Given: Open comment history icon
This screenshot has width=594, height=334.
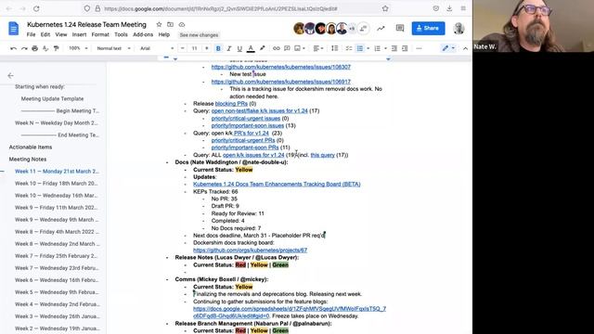Looking at the screenshot, I should pyautogui.click(x=400, y=28).
